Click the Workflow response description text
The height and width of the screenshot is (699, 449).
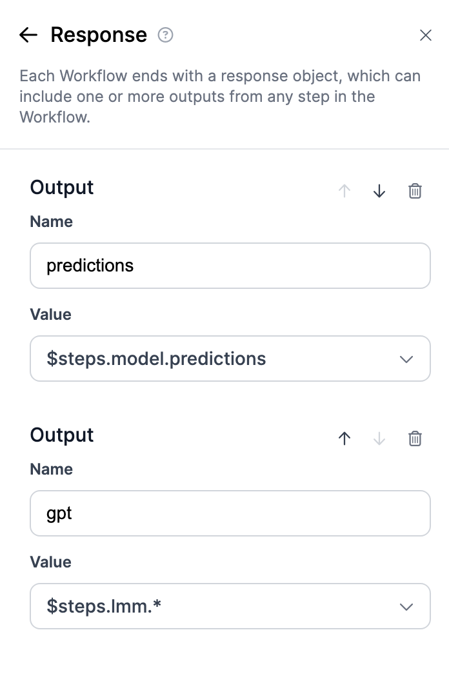[x=219, y=97]
